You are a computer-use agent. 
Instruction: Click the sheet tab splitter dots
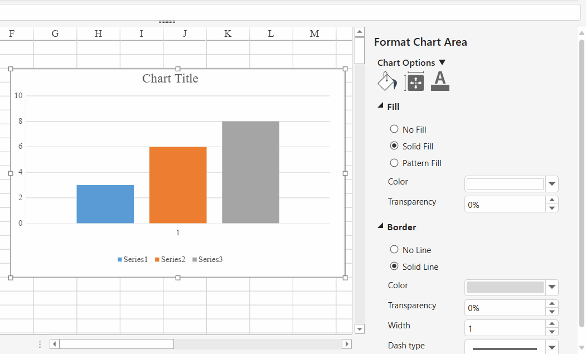click(x=40, y=345)
